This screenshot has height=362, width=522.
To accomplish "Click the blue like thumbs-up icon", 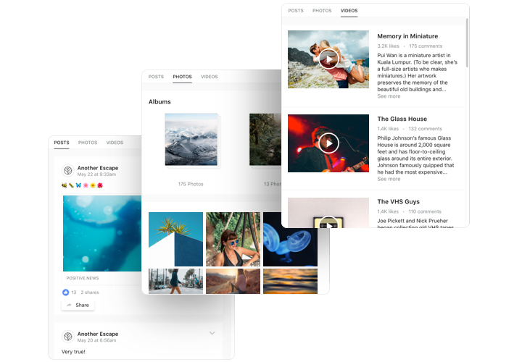I will (x=65, y=292).
